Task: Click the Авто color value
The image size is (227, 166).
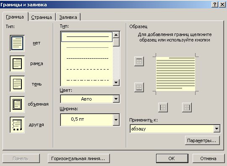Action: [86, 99]
